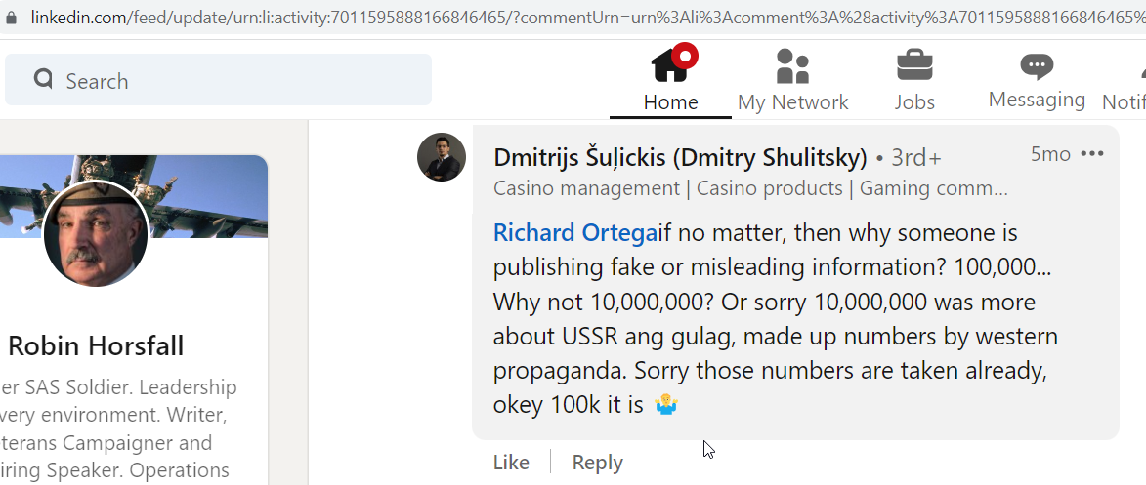Open the Robin Horsfall name link
Image resolution: width=1146 pixels, height=485 pixels.
[x=96, y=345]
